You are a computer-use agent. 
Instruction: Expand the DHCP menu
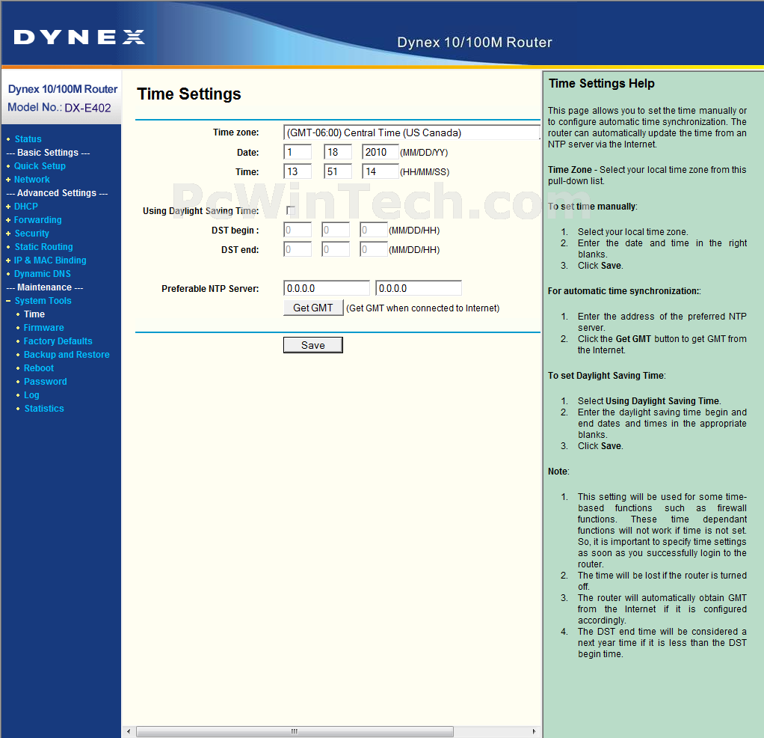(x=26, y=207)
